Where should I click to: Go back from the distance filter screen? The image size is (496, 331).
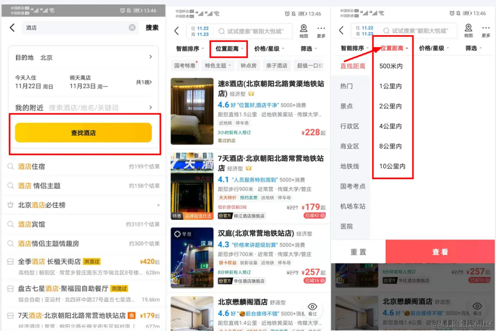coord(341,31)
